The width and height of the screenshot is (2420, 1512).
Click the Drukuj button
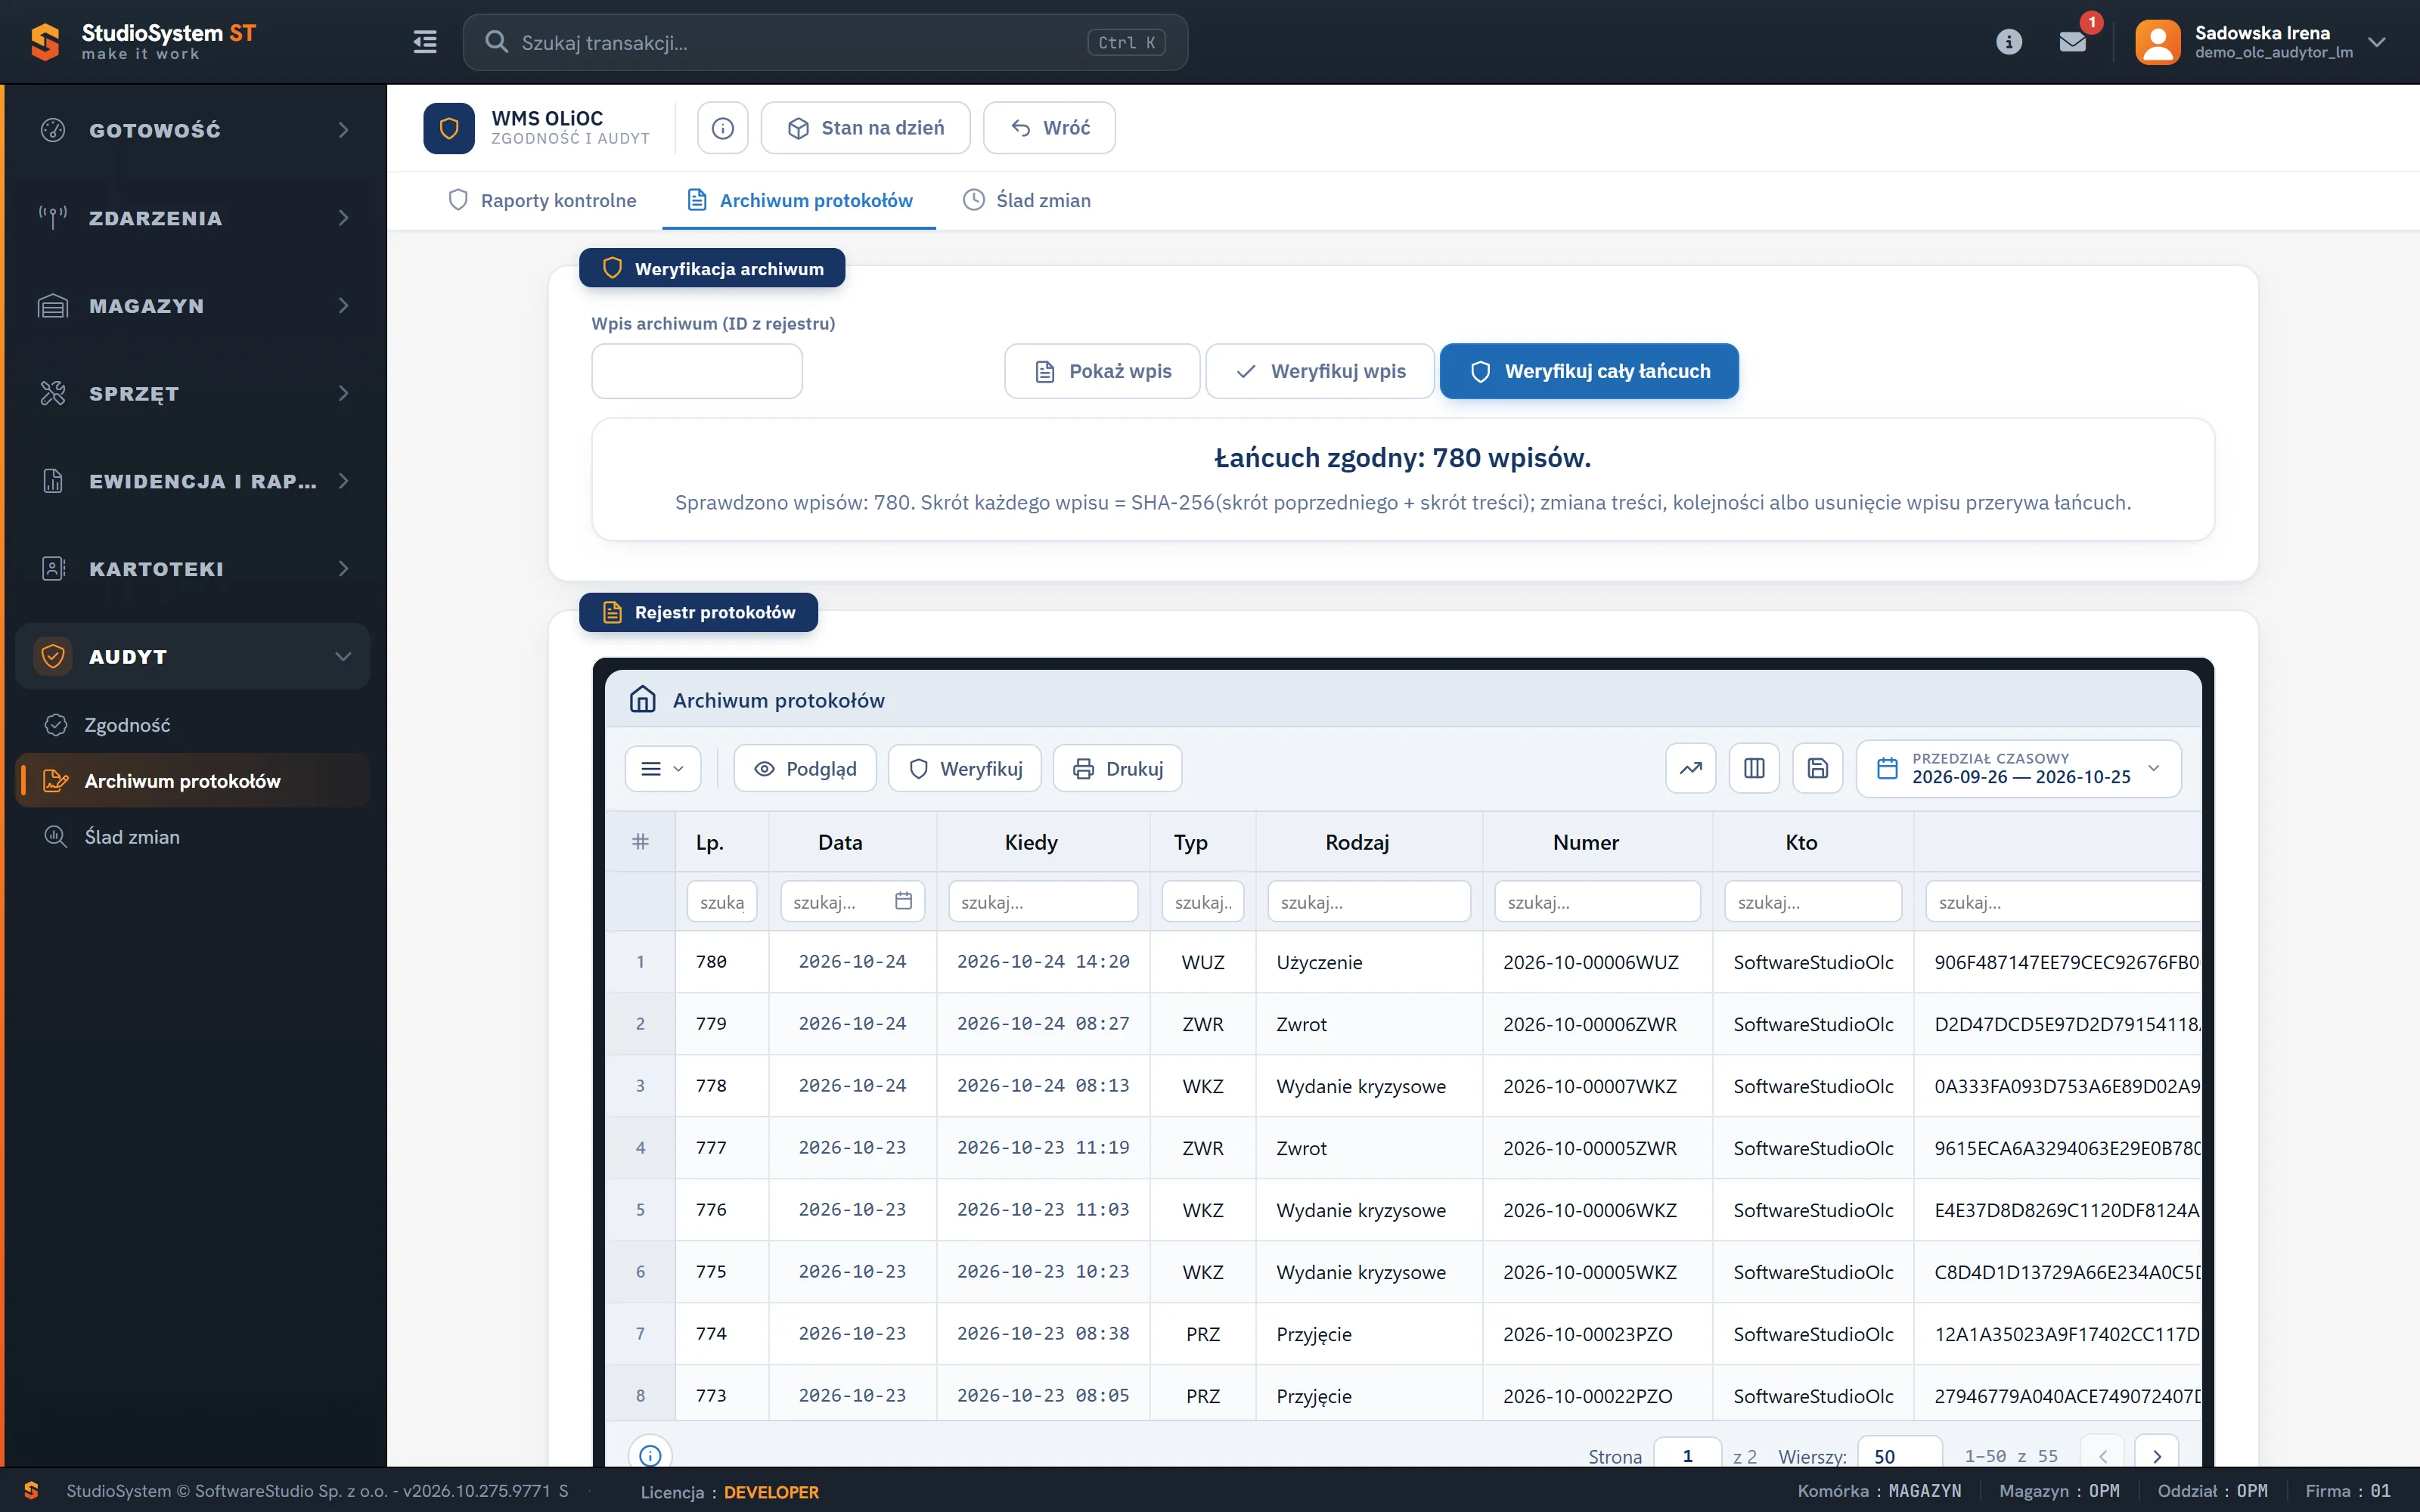[x=1117, y=768]
